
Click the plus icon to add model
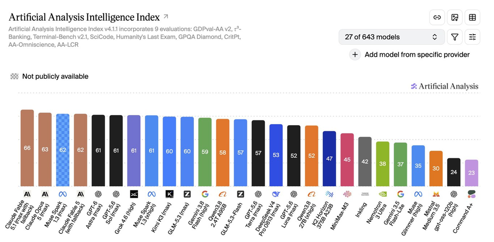355,55
